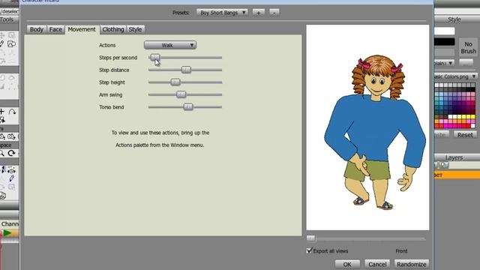
Task: Open the Basic Colors.png palette dropdown
Action: [456, 76]
